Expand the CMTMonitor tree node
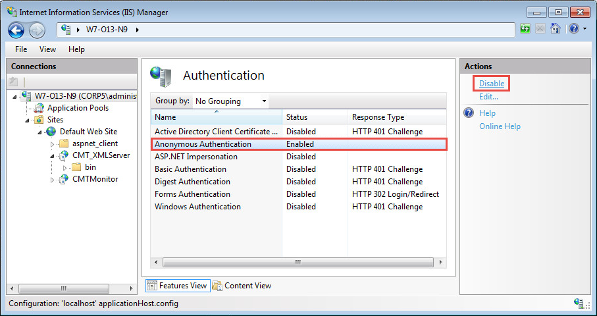Screen dimensions: 597x316 coord(53,180)
